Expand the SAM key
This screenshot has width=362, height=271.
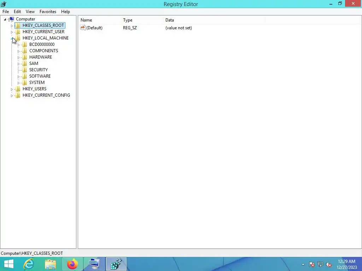(x=18, y=64)
